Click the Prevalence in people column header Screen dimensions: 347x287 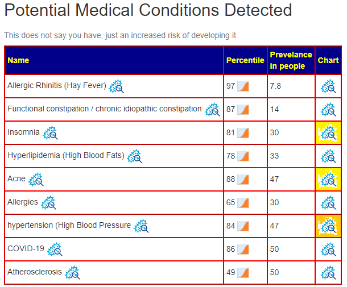291,60
